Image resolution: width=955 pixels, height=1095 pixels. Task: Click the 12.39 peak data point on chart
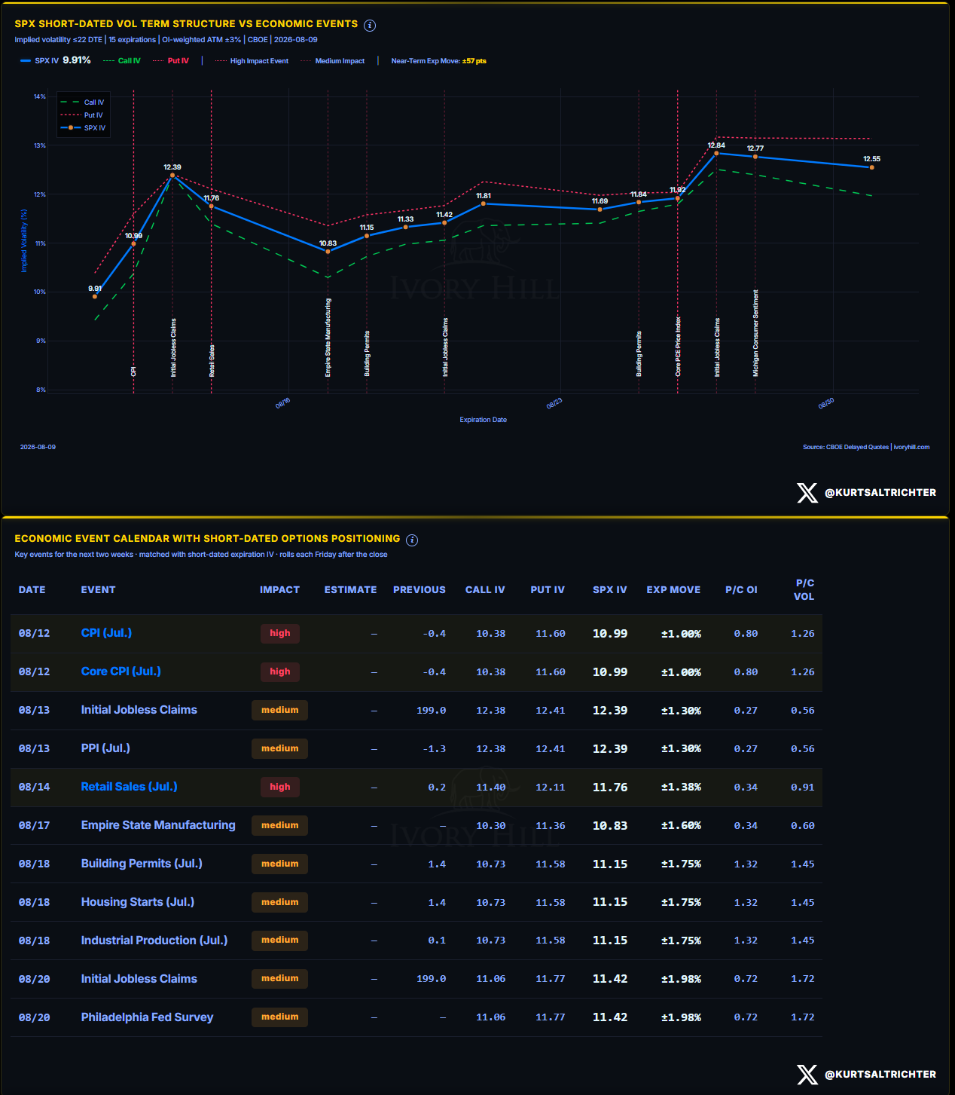[172, 175]
